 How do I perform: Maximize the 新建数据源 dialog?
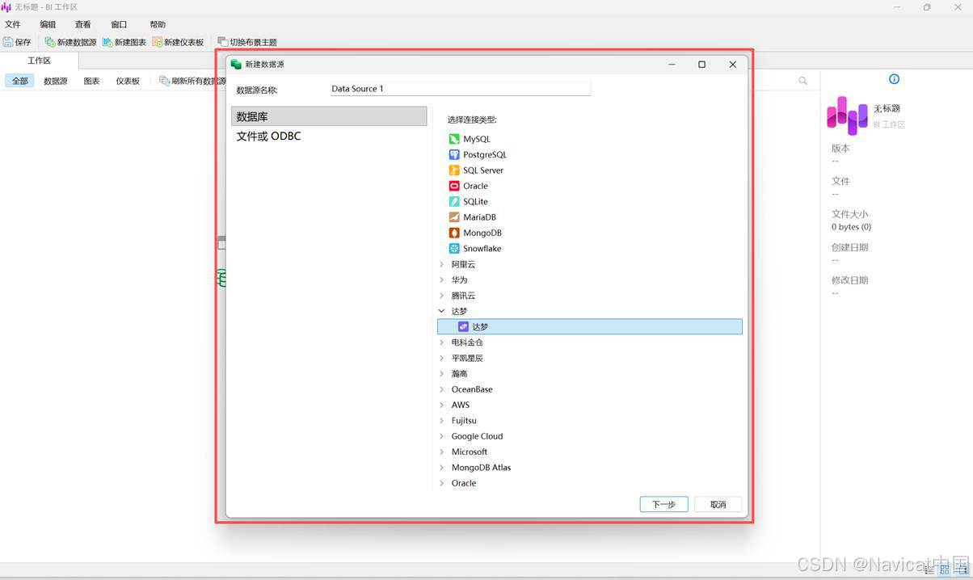point(701,65)
